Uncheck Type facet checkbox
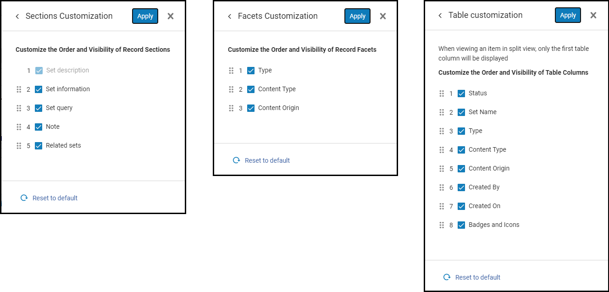The height and width of the screenshot is (292, 609). click(251, 71)
